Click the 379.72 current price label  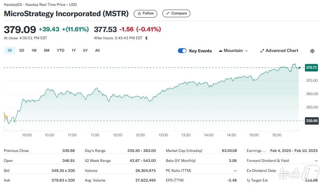pyautogui.click(x=311, y=68)
